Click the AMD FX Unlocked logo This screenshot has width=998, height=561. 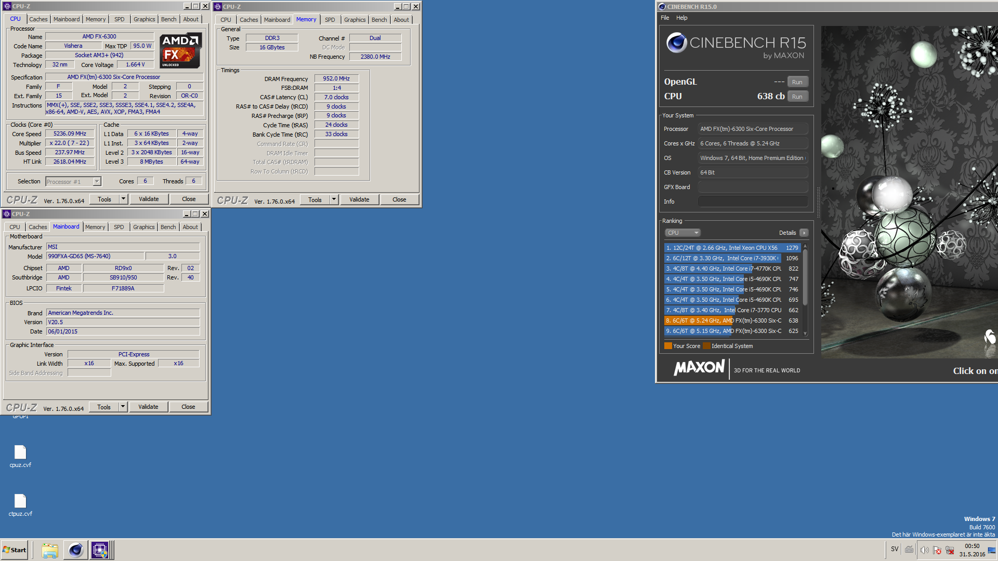click(x=180, y=51)
